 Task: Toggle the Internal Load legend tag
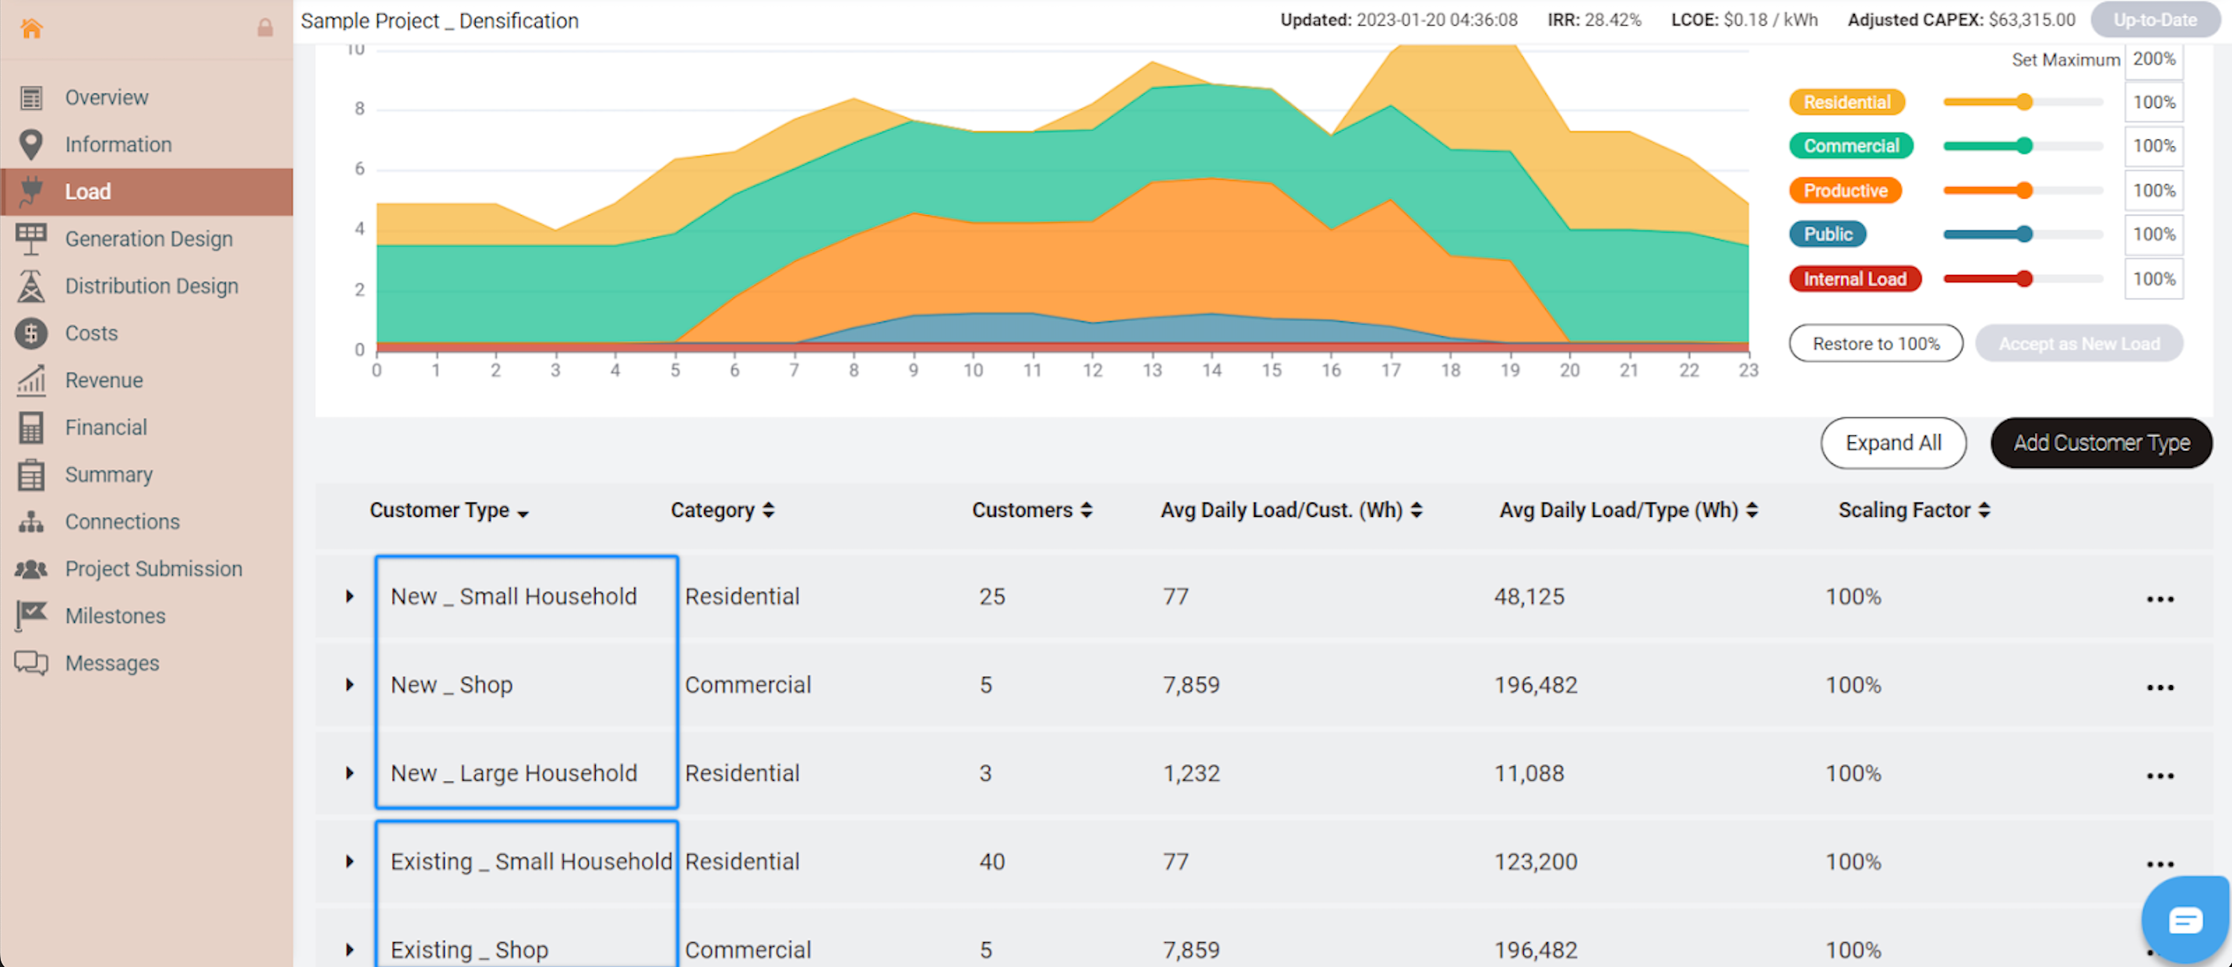1854,279
